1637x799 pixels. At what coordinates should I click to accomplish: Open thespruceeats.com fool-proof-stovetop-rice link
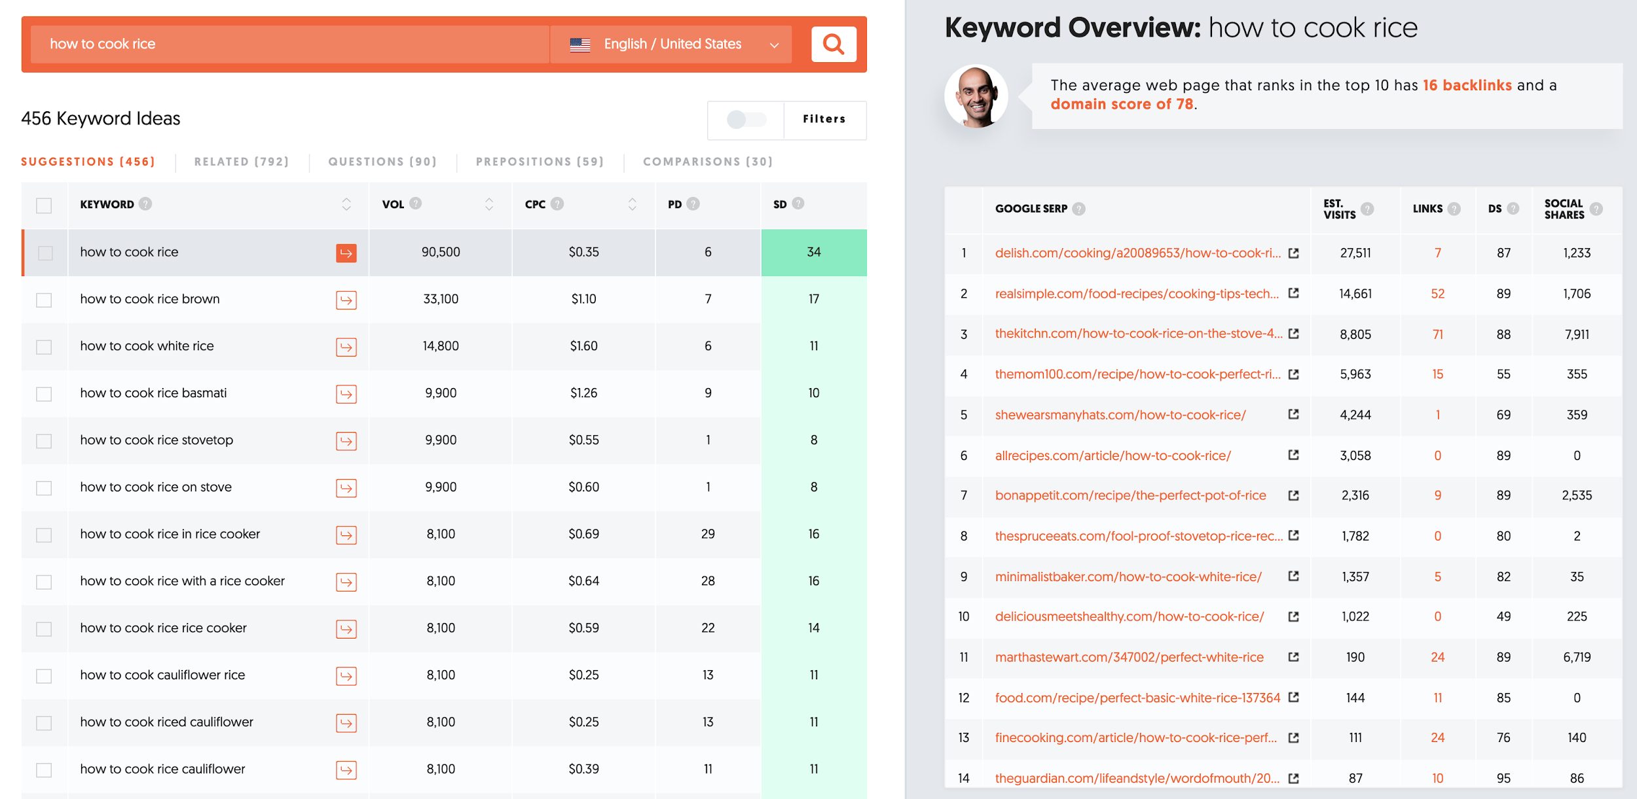[1139, 536]
